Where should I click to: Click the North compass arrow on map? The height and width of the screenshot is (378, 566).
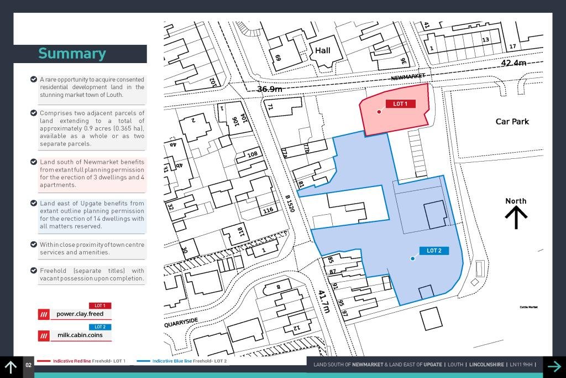click(x=516, y=217)
